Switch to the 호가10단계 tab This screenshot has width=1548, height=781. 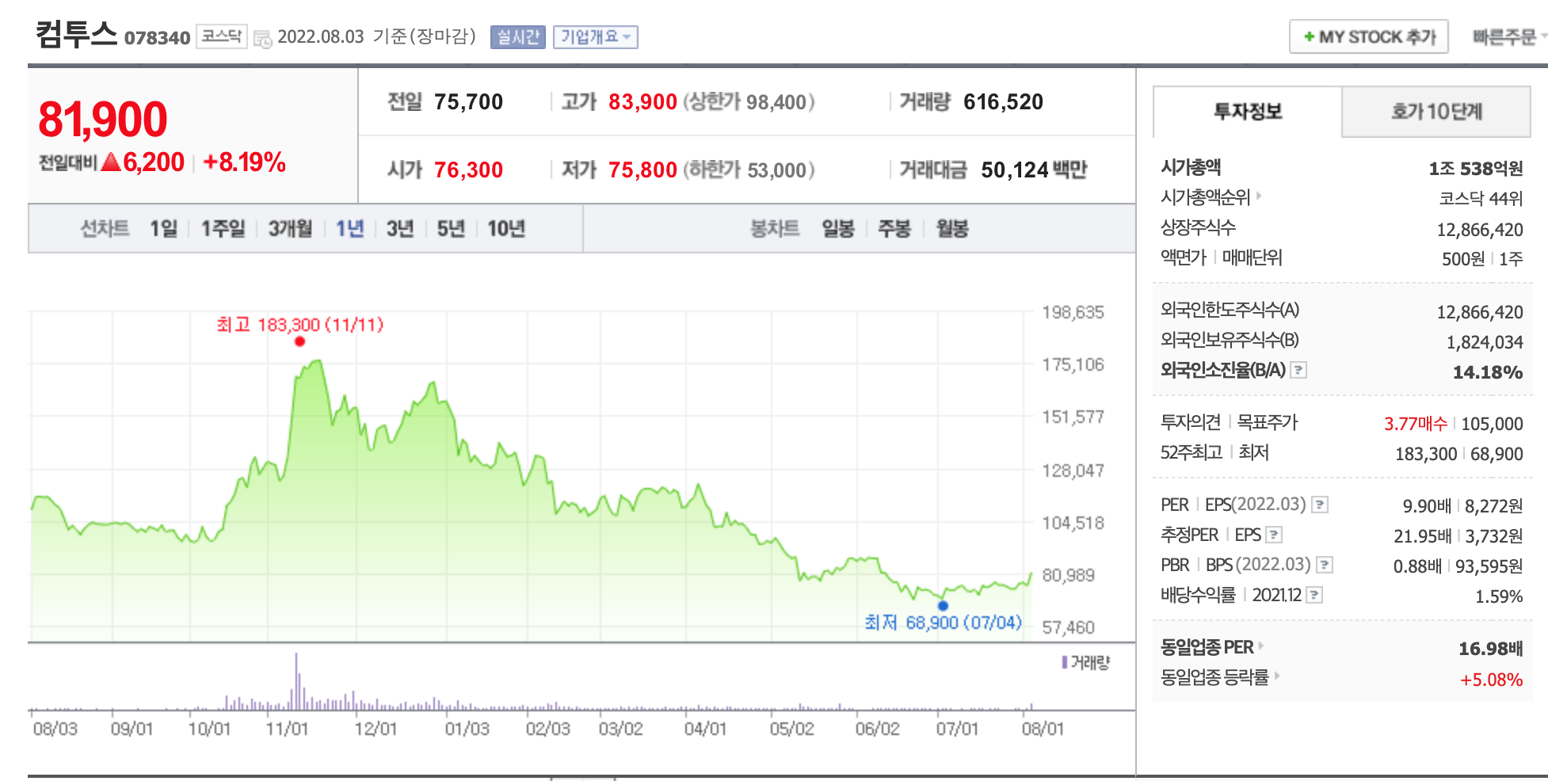pyautogui.click(x=1436, y=112)
